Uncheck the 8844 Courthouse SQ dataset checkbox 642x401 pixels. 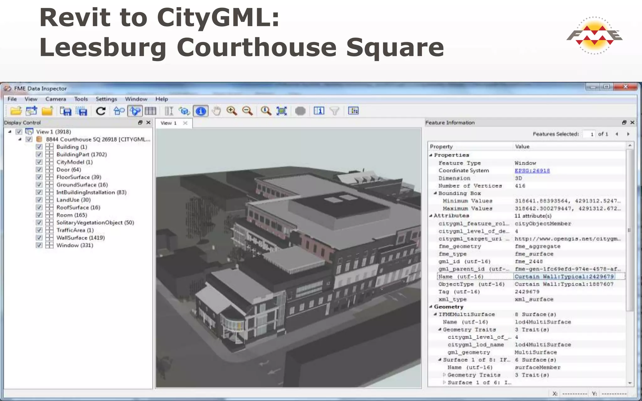click(x=29, y=139)
